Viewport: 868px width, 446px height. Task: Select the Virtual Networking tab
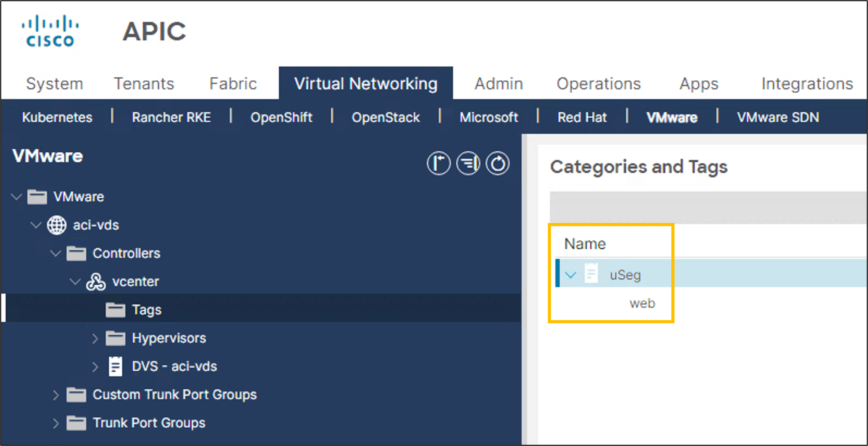[x=365, y=84]
